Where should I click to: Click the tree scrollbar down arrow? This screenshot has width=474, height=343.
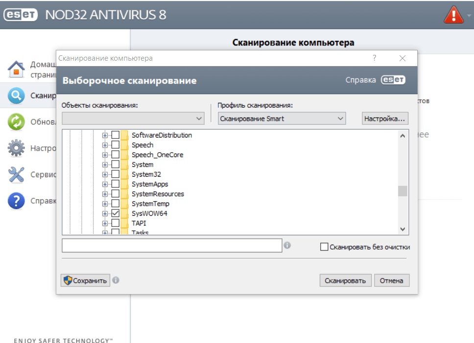(x=403, y=229)
